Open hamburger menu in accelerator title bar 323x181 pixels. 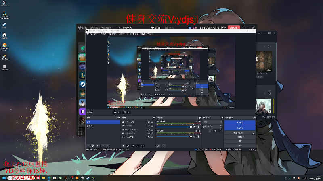[x=243, y=27]
